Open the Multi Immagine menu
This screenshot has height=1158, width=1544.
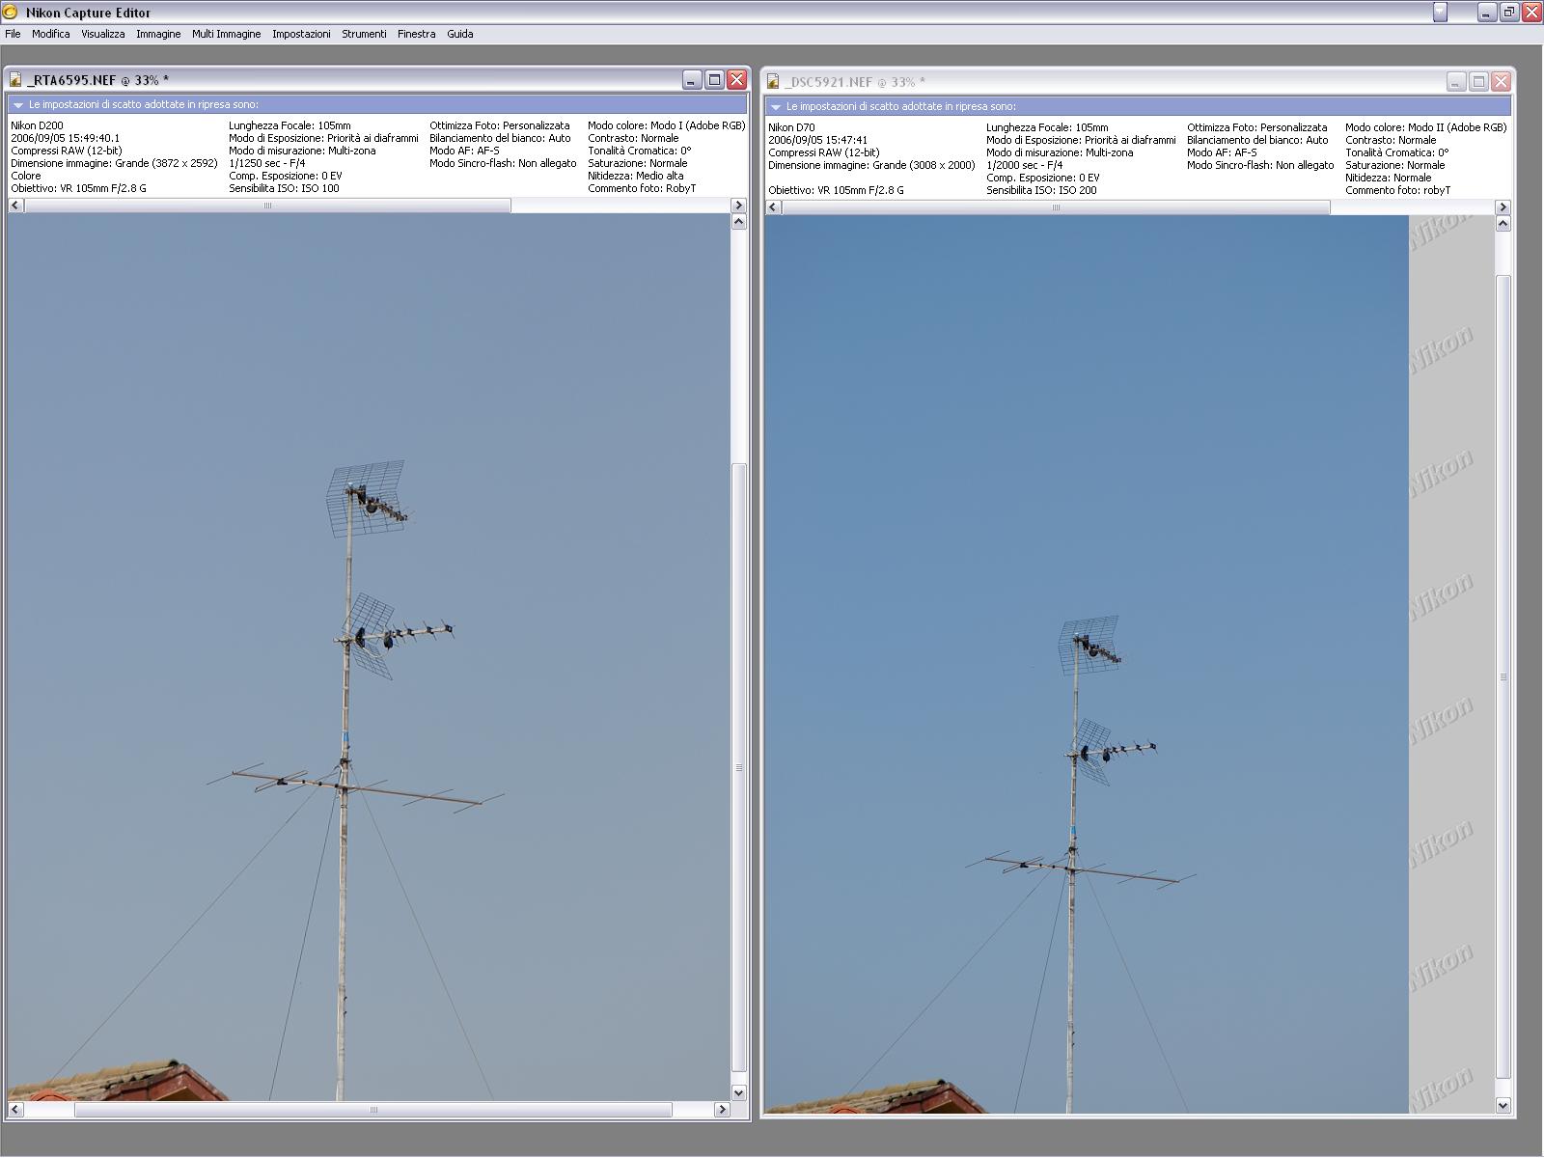coord(226,34)
